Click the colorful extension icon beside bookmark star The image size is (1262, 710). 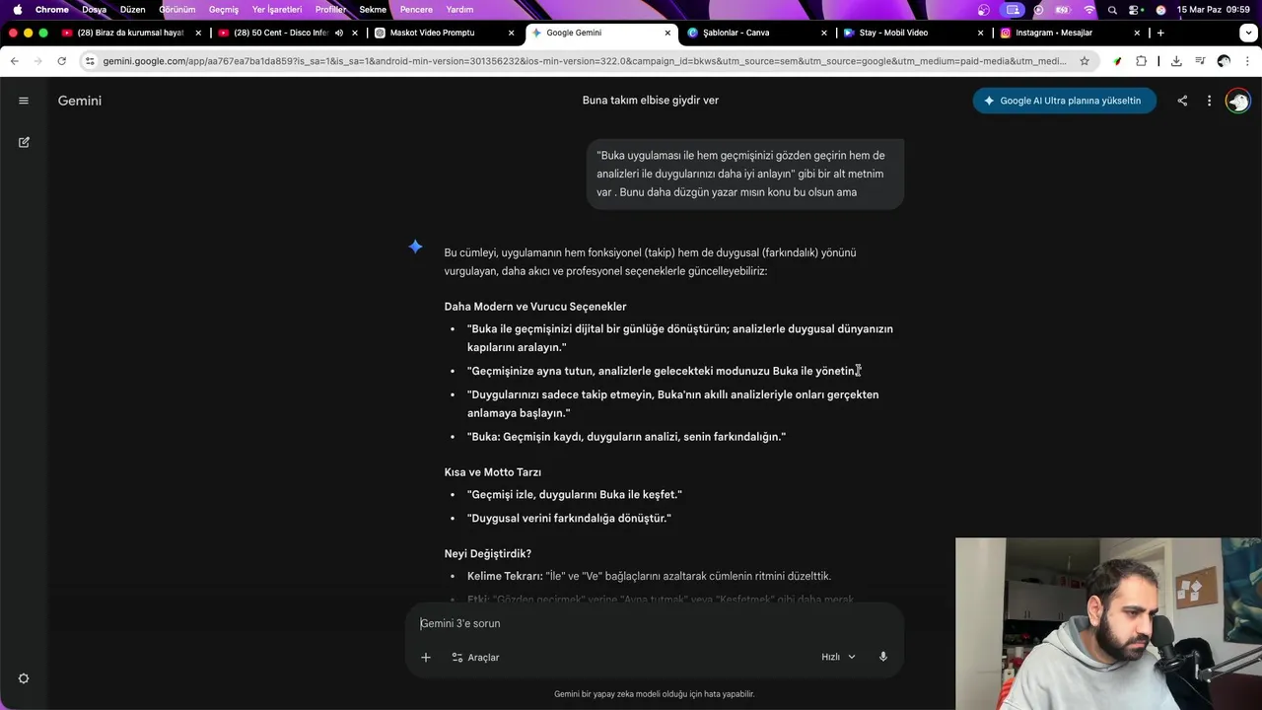click(1117, 61)
